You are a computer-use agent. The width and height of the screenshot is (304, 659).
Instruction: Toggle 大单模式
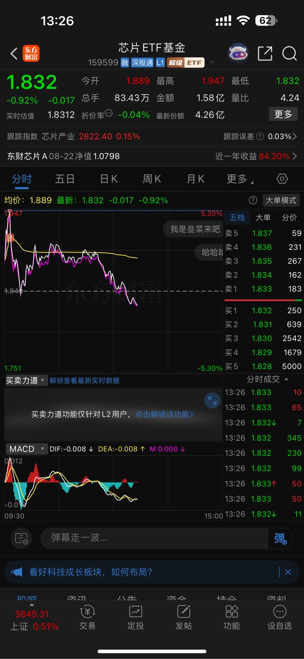click(281, 200)
